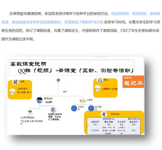The height and width of the screenshot is (150, 162).
Task: Click the orange 笔记本 box
Action: (x=133, y=82)
